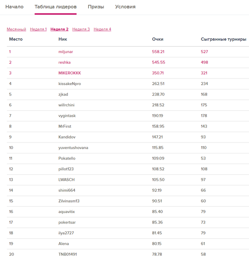Click the nickname reshka
This screenshot has height=262, width=249.
[64, 63]
